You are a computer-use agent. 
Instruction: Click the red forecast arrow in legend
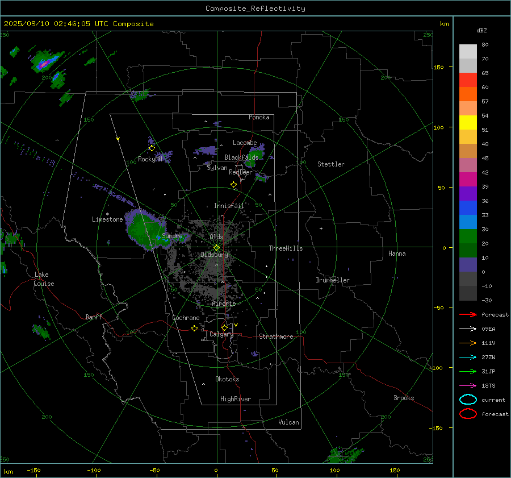click(468, 314)
